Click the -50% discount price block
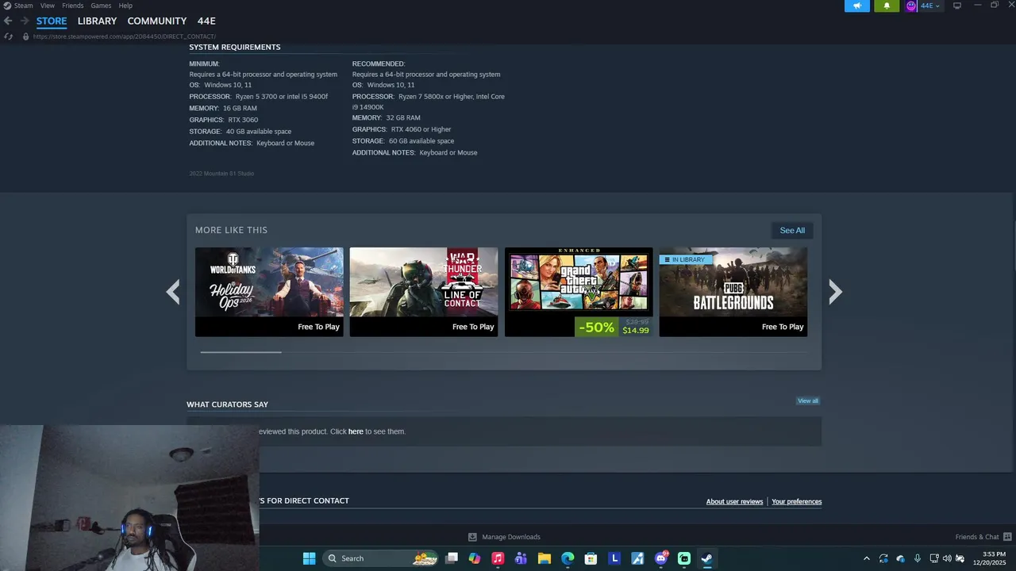Screen dimensions: 1016x571 point(614,327)
